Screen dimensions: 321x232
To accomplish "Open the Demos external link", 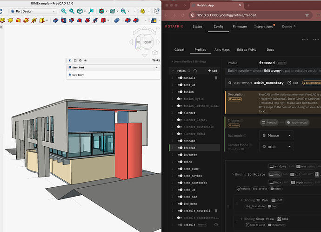I will pyautogui.click(x=288, y=27).
